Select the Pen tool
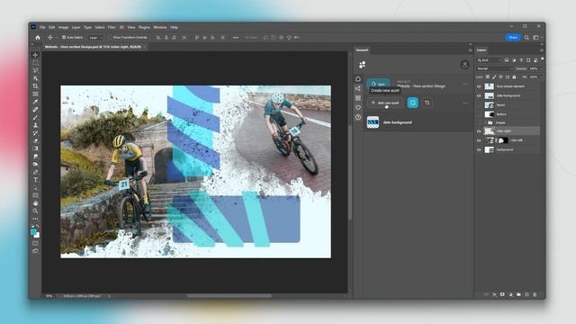 35,172
